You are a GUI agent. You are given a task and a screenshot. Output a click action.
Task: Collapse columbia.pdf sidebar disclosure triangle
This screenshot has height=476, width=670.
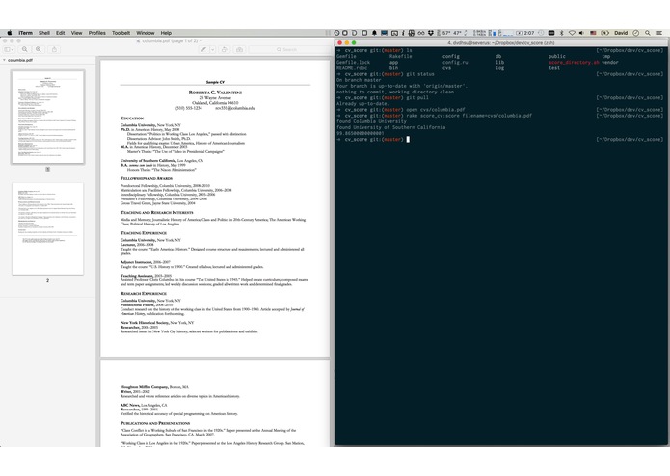click(4, 60)
